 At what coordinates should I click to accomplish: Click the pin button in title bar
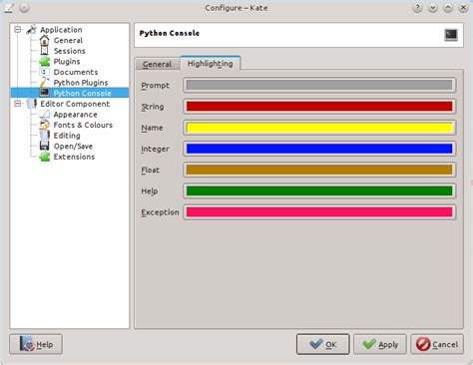tap(24, 8)
